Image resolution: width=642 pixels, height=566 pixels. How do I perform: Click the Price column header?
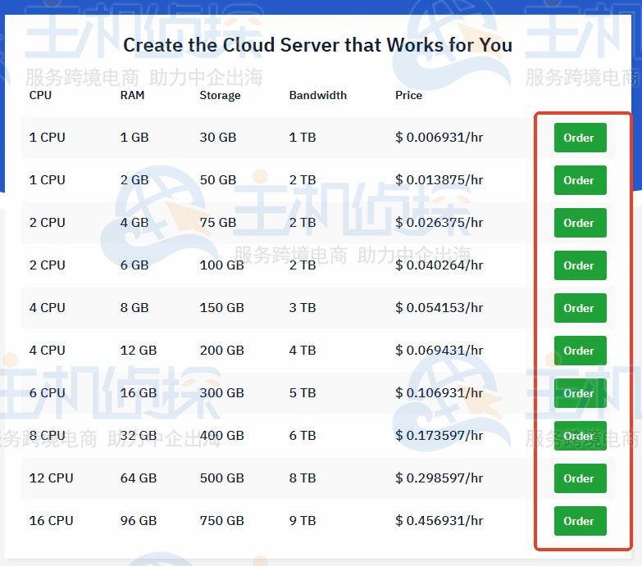coord(408,95)
